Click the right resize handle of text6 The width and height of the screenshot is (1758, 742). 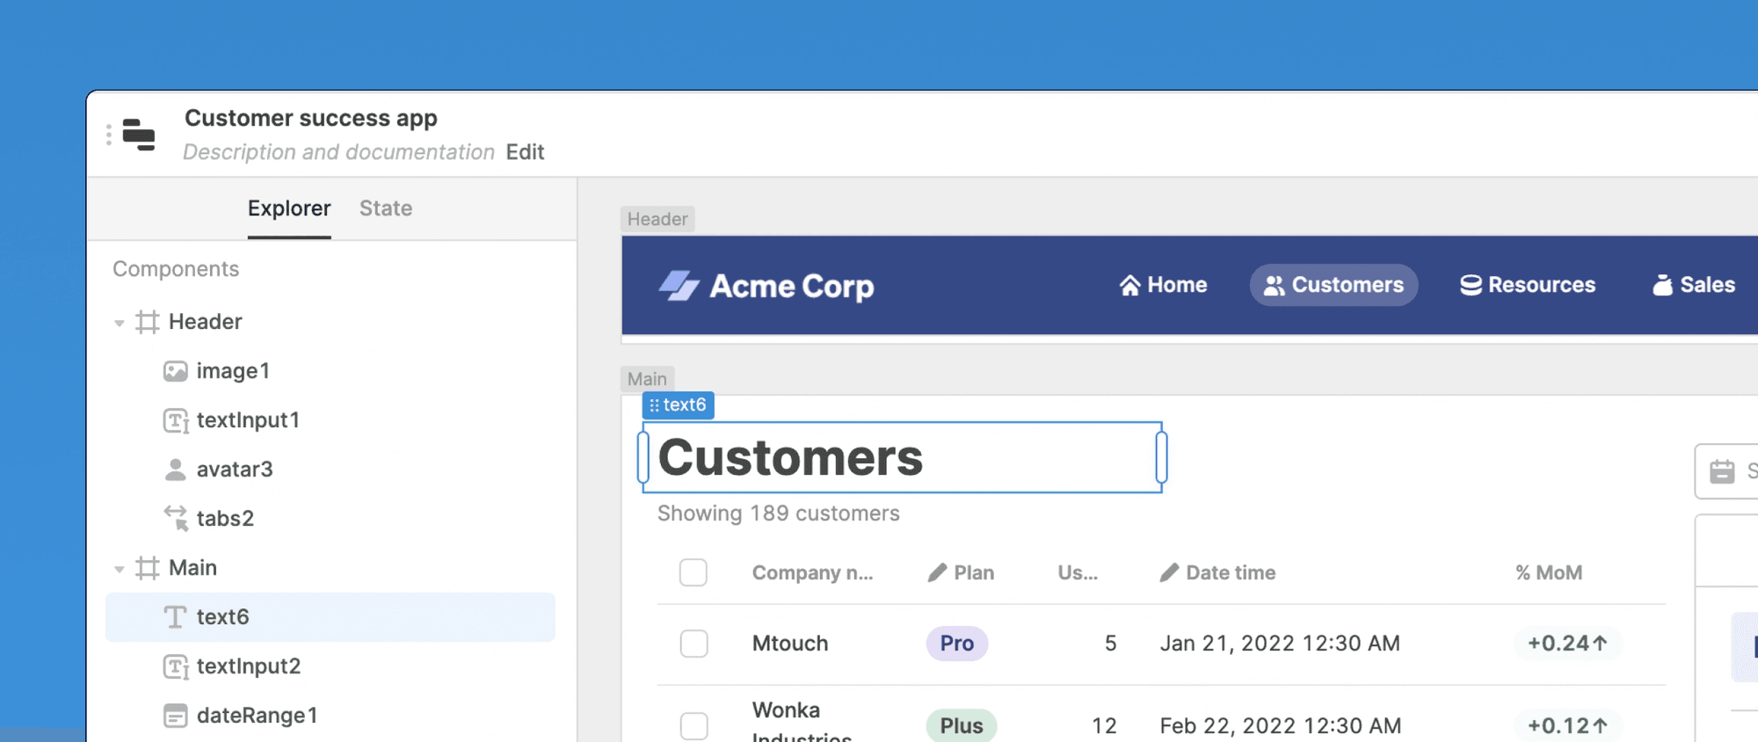pos(1161,457)
